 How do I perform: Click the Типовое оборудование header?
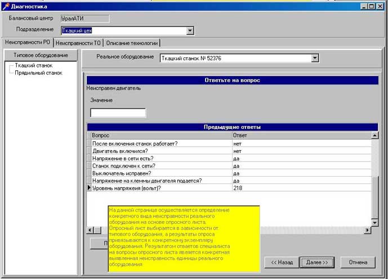[41, 55]
